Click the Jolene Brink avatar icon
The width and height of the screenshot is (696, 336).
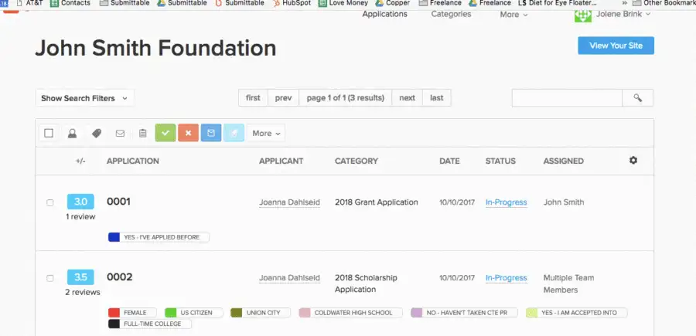coord(583,15)
